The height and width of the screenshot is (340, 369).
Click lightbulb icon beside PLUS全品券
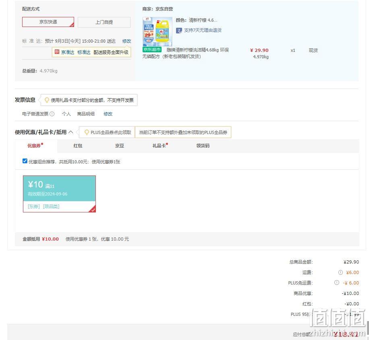[x=87, y=132]
